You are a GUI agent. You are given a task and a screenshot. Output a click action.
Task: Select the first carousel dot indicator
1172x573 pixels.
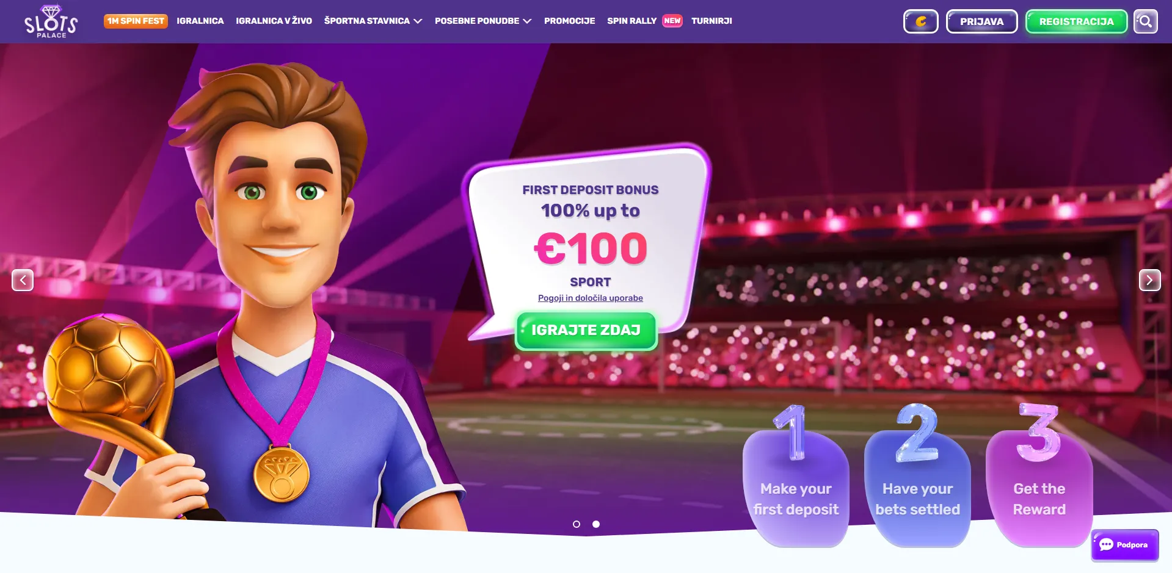(577, 524)
